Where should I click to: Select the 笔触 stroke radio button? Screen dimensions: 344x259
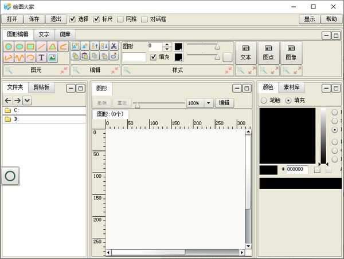tap(264, 100)
